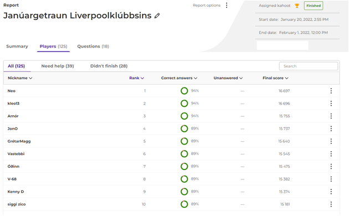Open the three-dot menu for GrétarMagg

331,141
